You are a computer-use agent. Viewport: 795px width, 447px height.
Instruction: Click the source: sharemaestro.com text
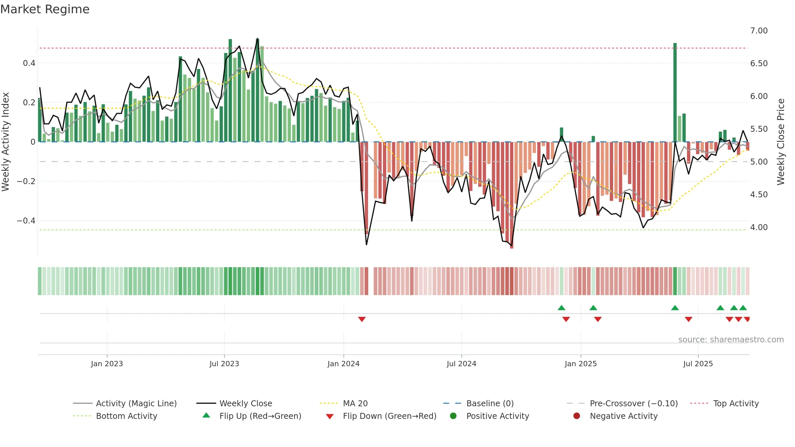pos(731,339)
